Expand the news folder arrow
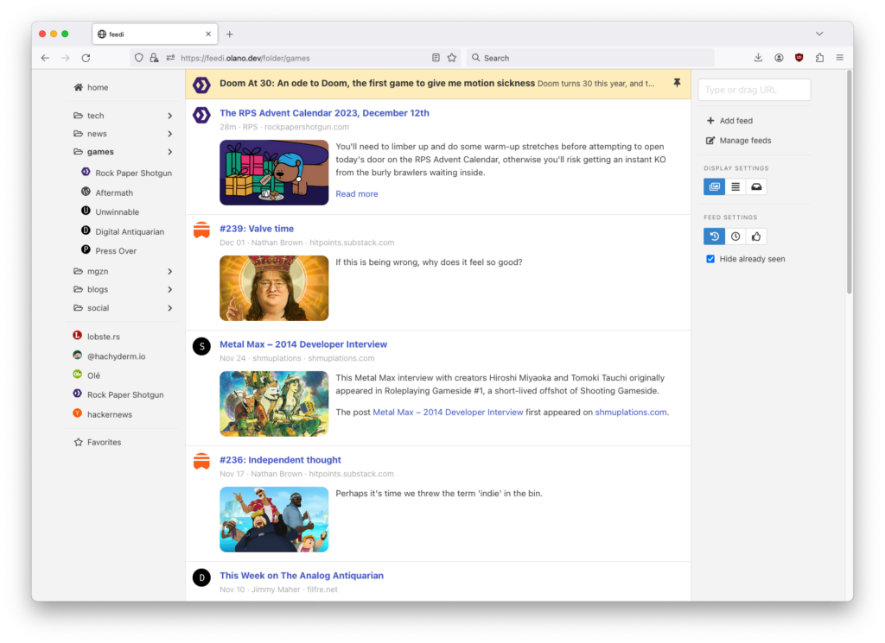The width and height of the screenshot is (885, 643). 170,134
